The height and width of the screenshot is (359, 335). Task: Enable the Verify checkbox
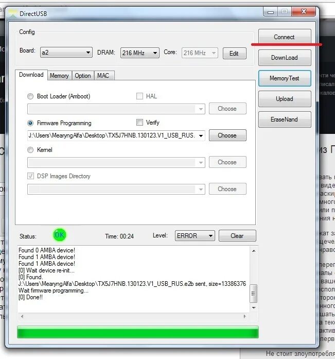[139, 123]
